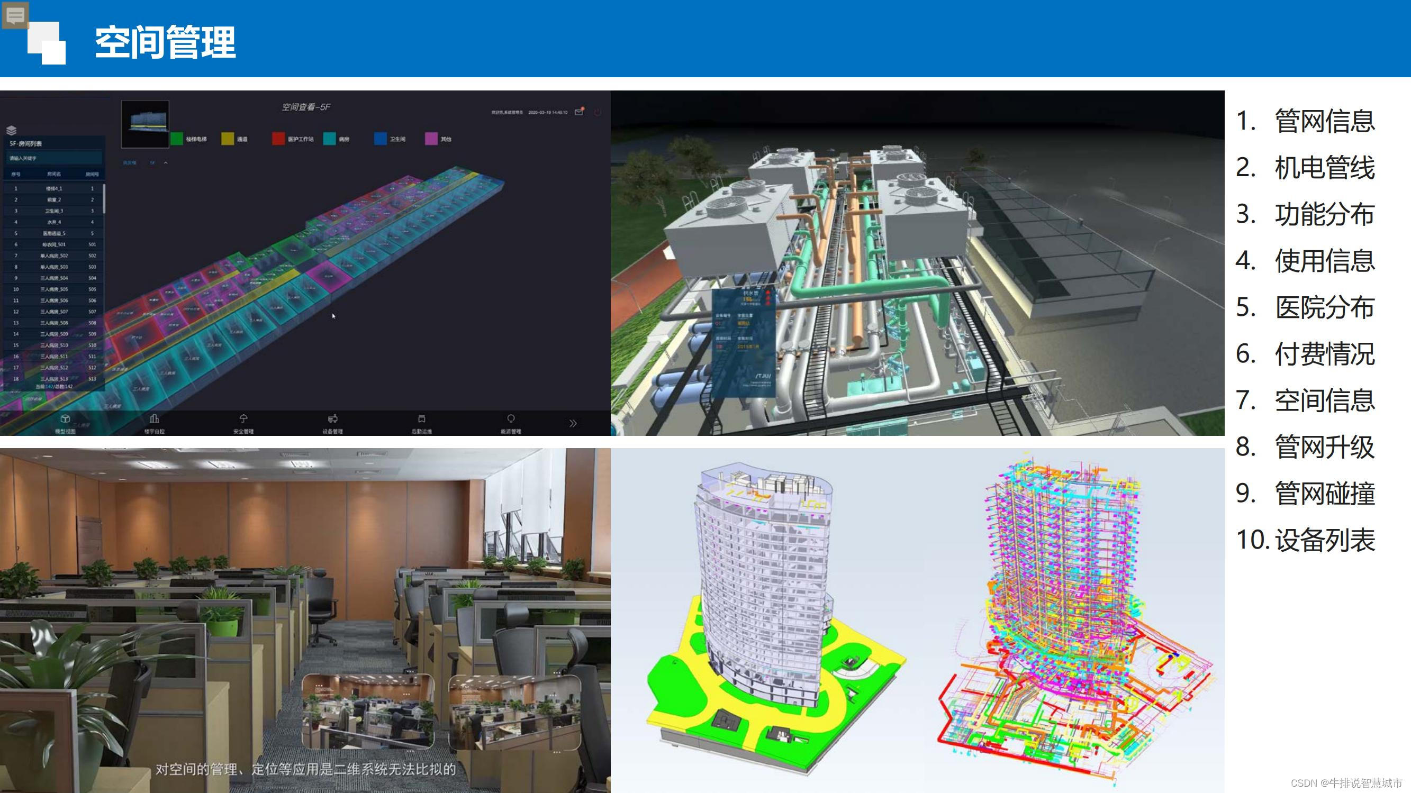The width and height of the screenshot is (1411, 793).
Task: Click the building thumbnail preview
Action: click(145, 124)
